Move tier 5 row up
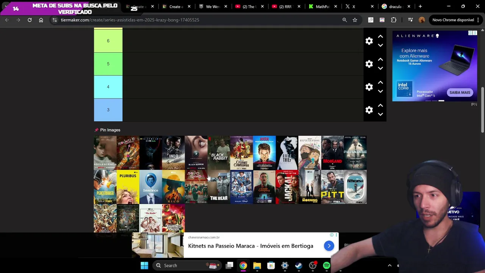The height and width of the screenshot is (273, 485). coord(380,60)
